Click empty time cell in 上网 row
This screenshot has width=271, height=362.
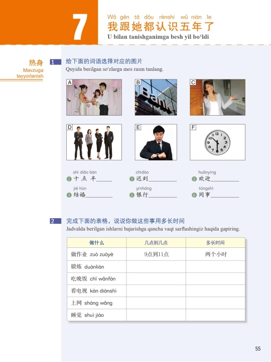pyautogui.click(x=156, y=303)
